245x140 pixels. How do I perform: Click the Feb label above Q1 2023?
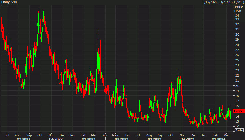84,135
